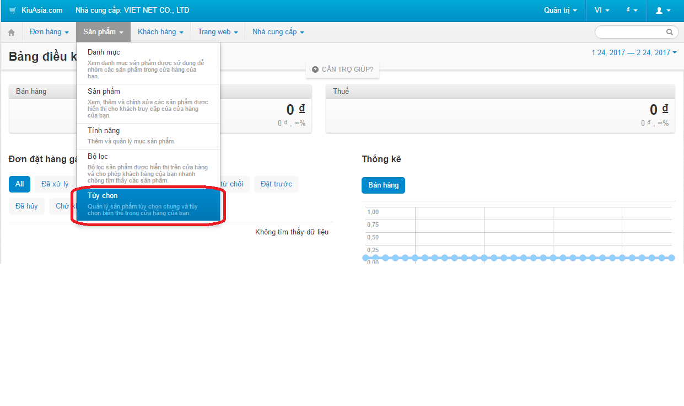This screenshot has width=684, height=406.
Task: Click the magnifier icon in search box
Action: click(670, 32)
